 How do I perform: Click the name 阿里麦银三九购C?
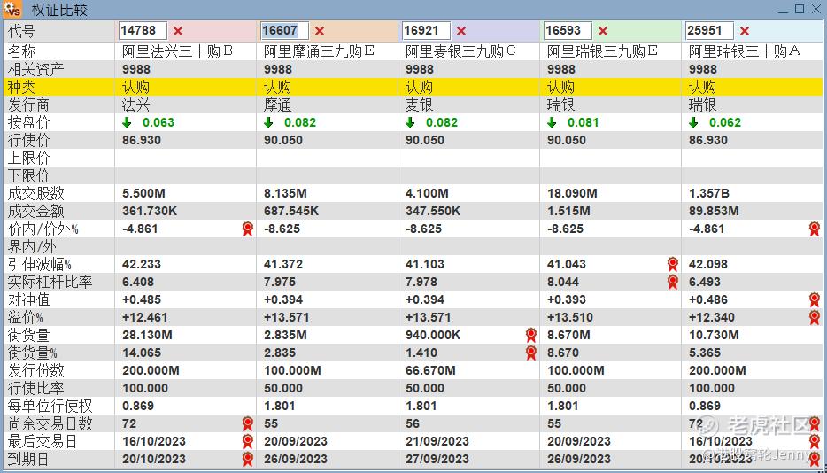(x=461, y=51)
